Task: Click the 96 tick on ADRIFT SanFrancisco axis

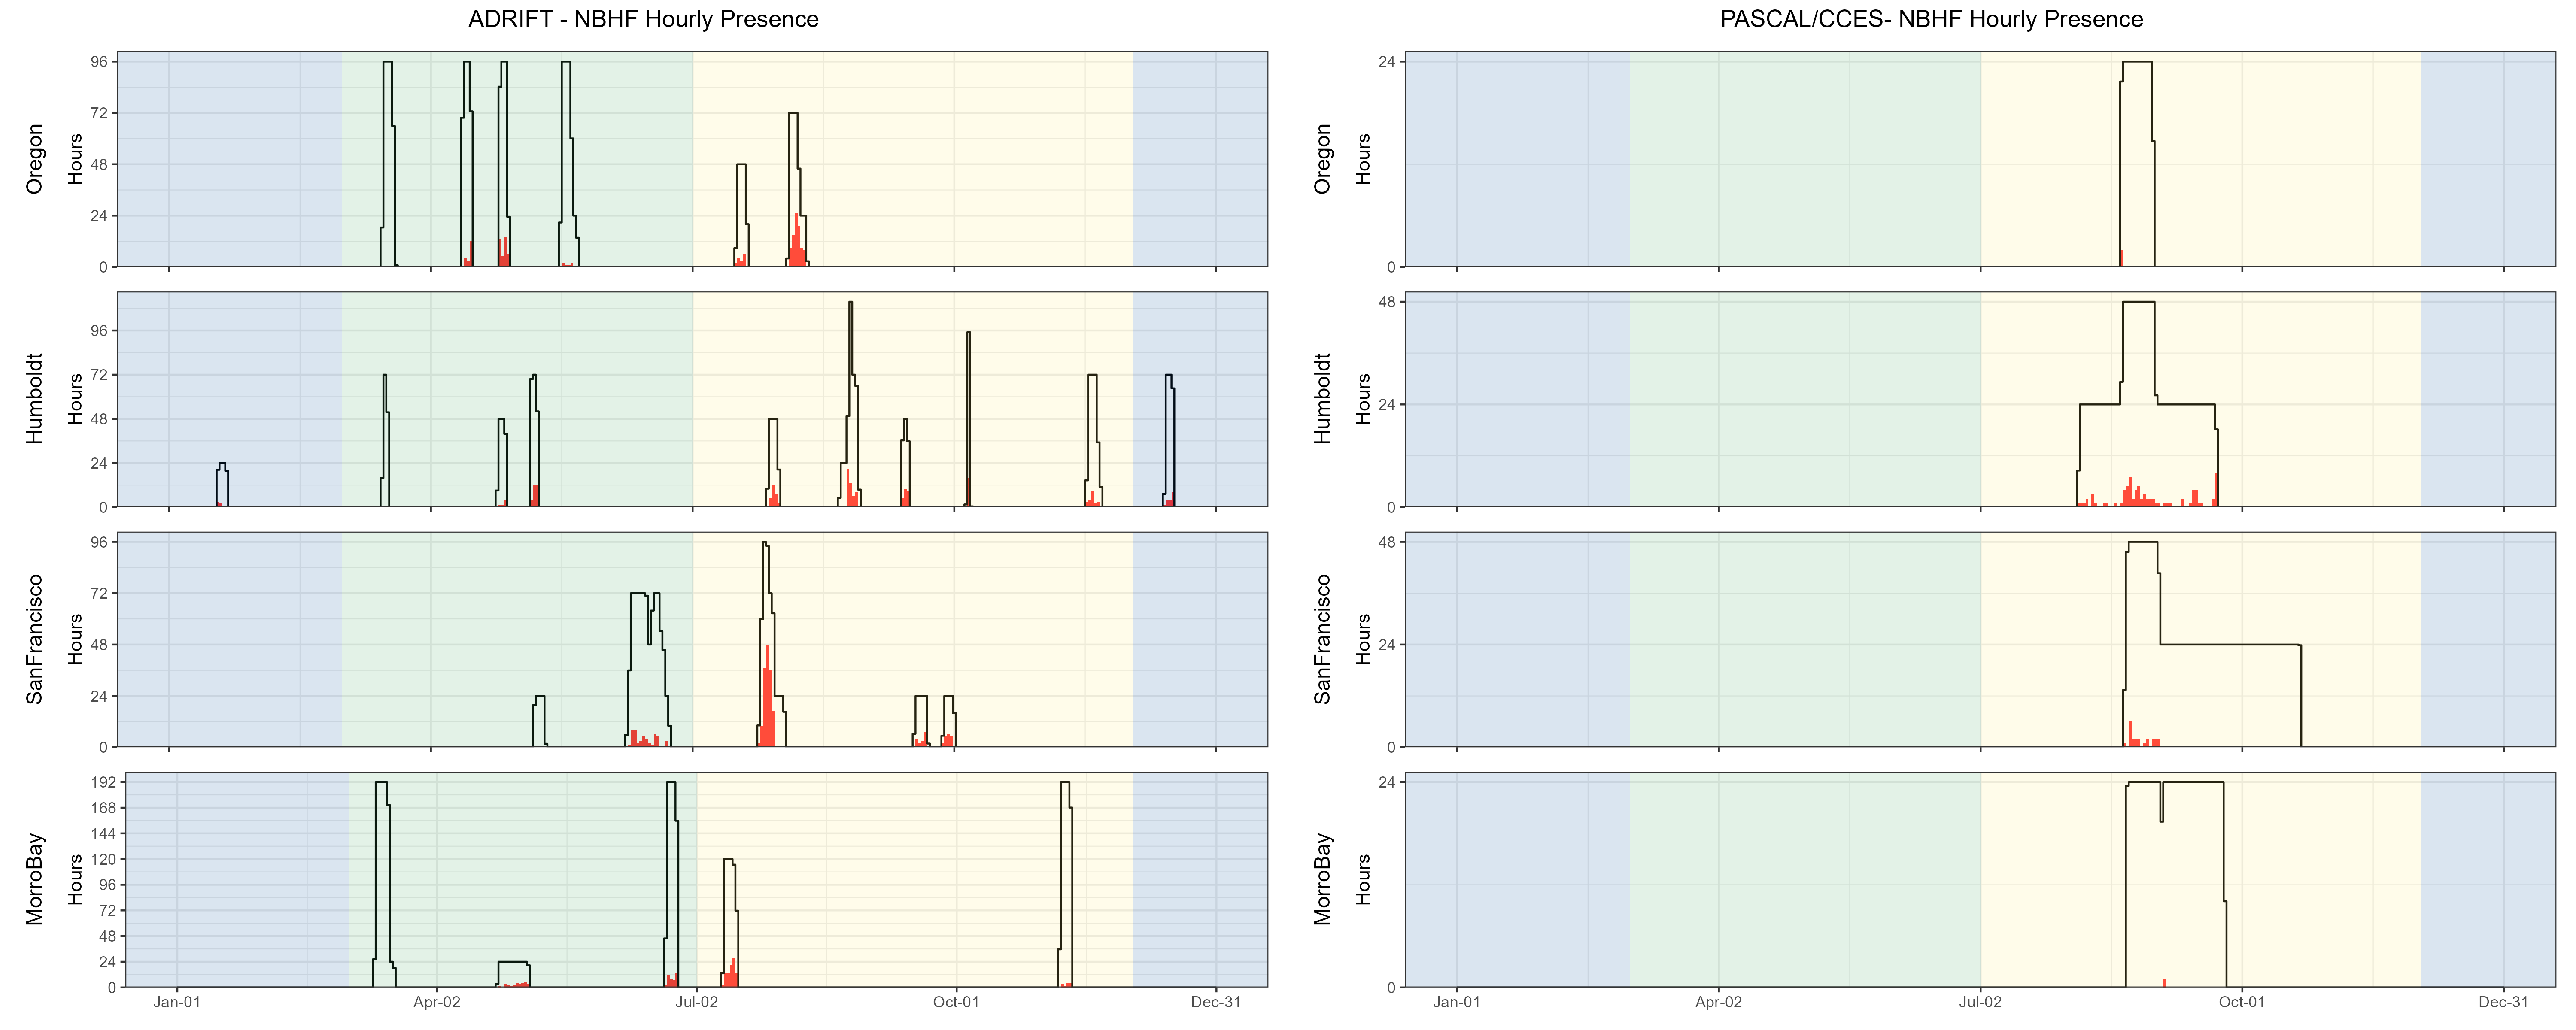Action: (99, 542)
